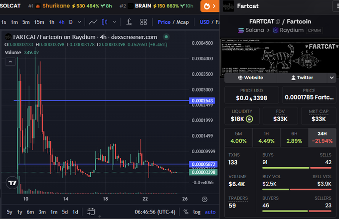Click the buy vol vs sell vol bar
Viewport: 339px width, 219px height.
pos(297,190)
